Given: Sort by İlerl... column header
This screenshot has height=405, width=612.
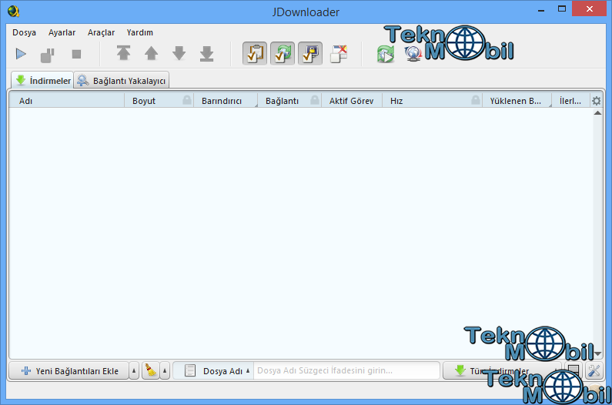Looking at the screenshot, I should 570,101.
